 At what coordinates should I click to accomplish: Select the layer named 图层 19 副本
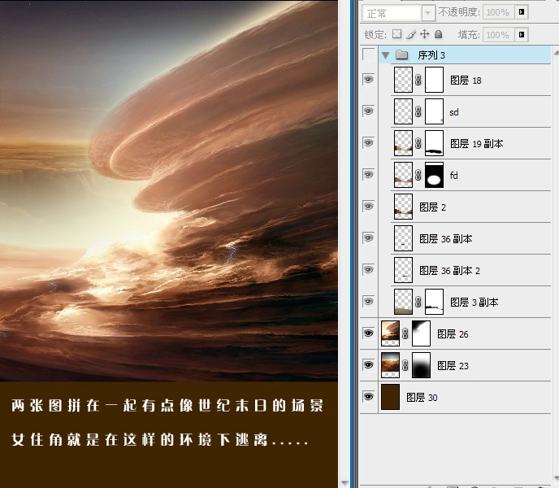pyautogui.click(x=477, y=143)
